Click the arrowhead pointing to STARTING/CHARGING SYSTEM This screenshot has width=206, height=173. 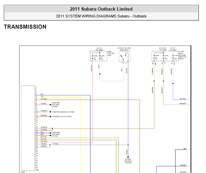(x=51, y=112)
